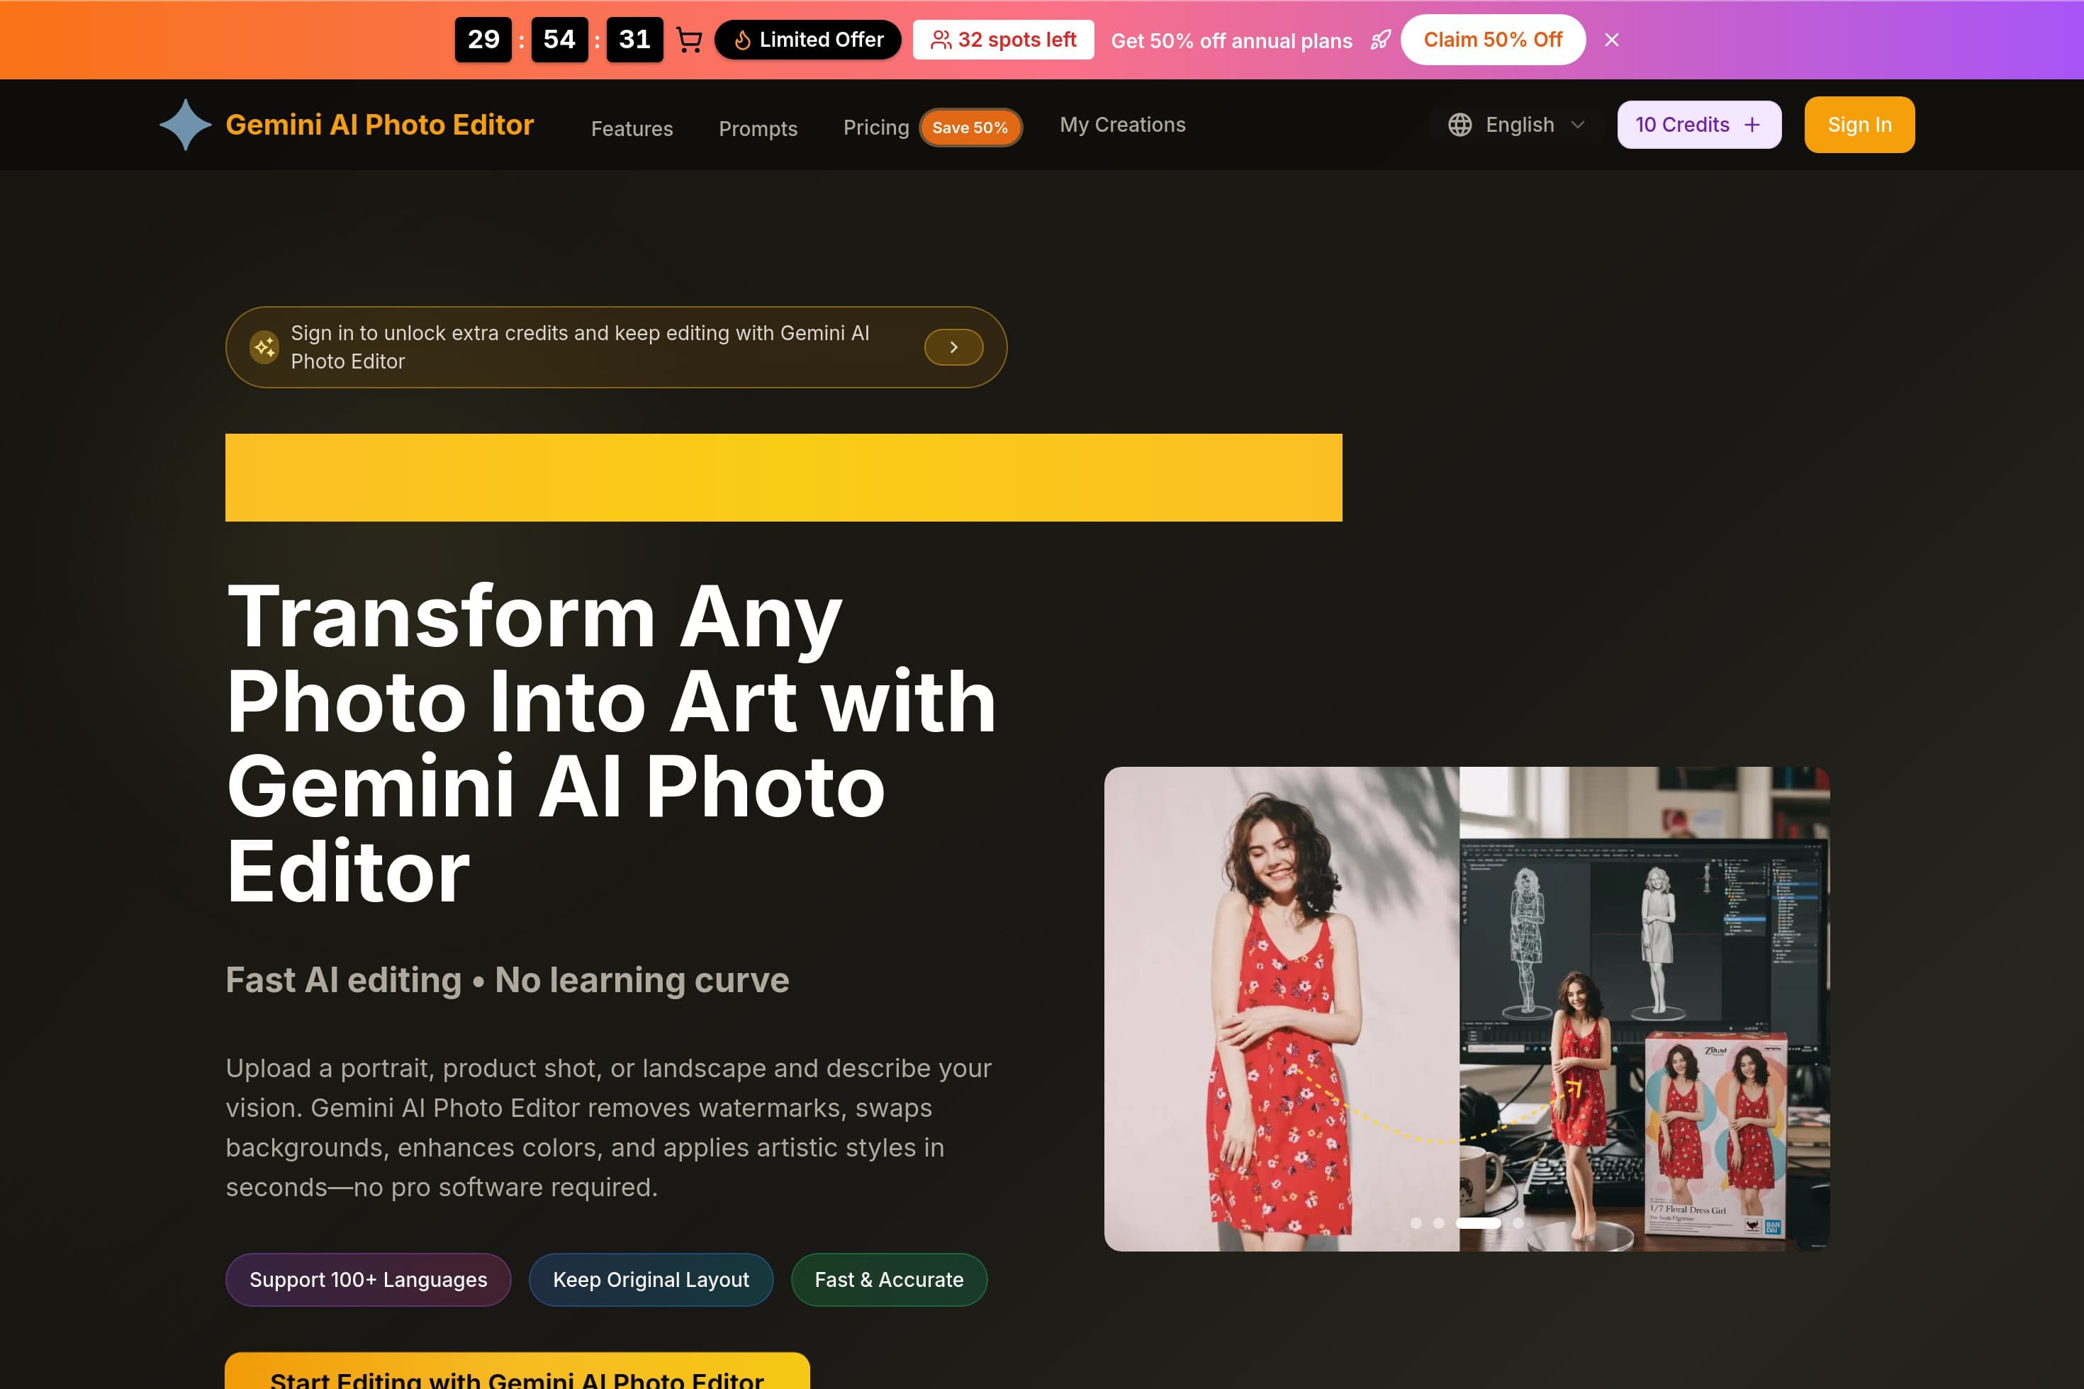Open the Prompts page

point(758,128)
